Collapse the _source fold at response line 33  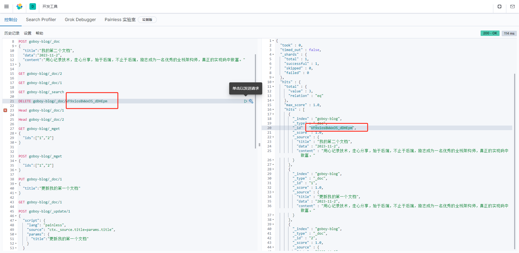[x=273, y=192]
